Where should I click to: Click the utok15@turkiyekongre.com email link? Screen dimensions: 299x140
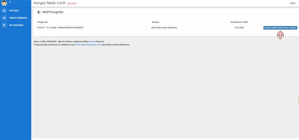tap(88, 45)
